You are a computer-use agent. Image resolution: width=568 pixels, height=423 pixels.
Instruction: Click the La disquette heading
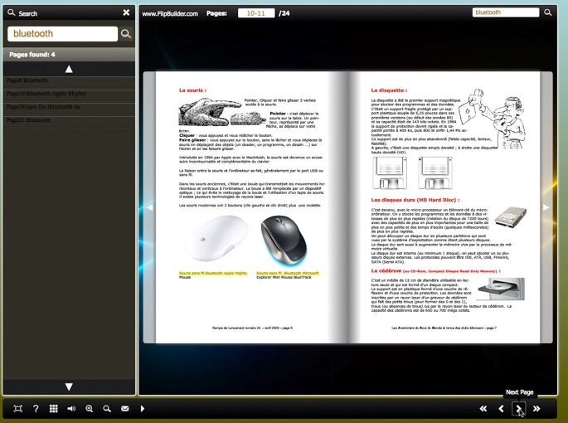pos(389,90)
